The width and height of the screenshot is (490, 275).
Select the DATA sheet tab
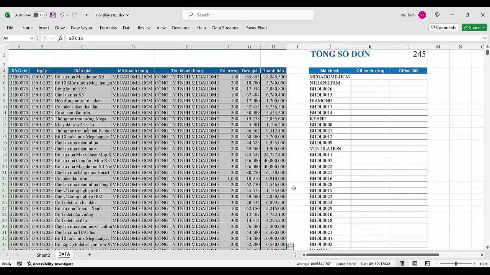64,254
